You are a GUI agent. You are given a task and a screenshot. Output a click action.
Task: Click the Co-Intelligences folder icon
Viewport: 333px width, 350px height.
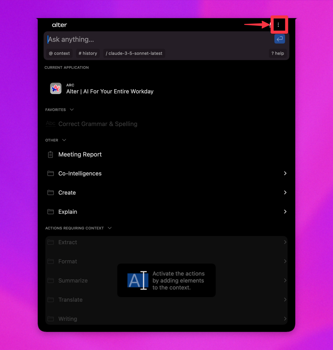pyautogui.click(x=51, y=173)
